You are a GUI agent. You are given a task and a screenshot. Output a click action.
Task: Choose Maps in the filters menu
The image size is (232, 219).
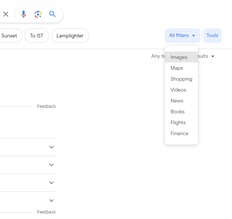point(177,68)
